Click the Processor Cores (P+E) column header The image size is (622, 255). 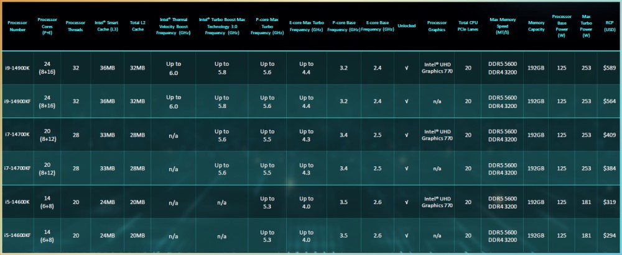pyautogui.click(x=47, y=25)
